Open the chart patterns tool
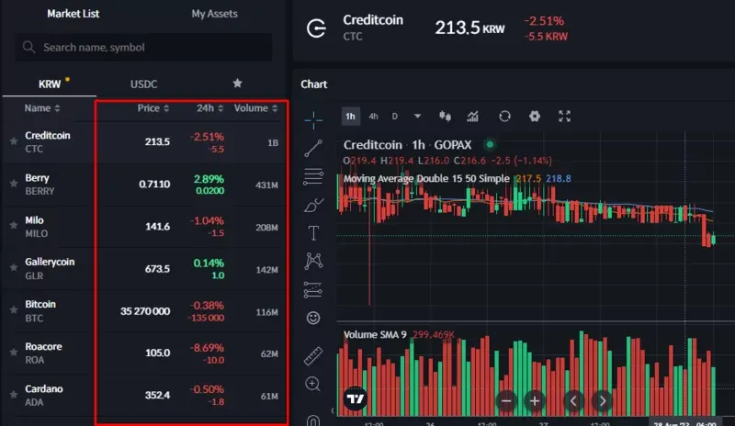Screen dimensions: 735x426 [x=313, y=261]
